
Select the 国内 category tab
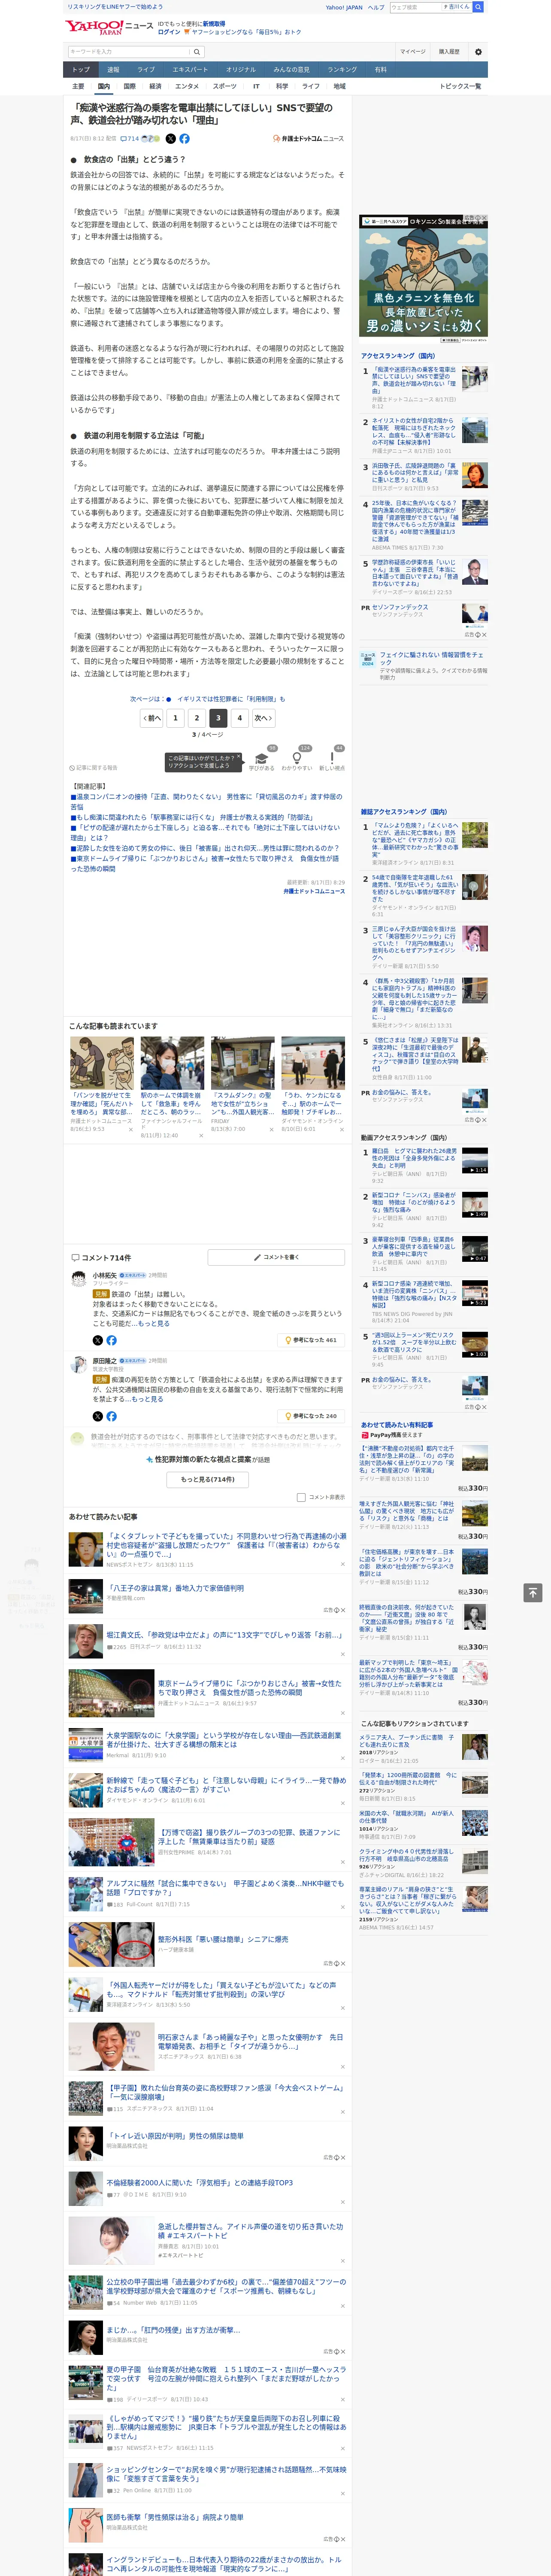coord(103,86)
